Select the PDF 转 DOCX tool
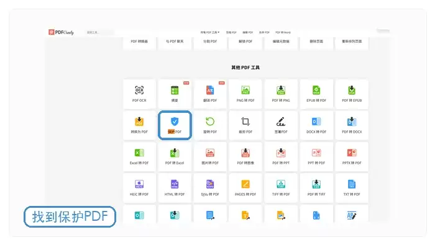Viewport: 435px width, 245px height. click(352, 125)
